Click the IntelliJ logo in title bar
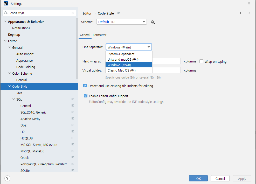Image resolution: width=256 pixels, height=184 pixels. 6,3
